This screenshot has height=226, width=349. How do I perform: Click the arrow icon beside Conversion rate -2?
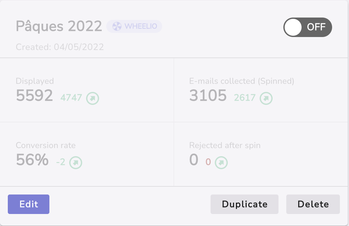[x=76, y=162]
